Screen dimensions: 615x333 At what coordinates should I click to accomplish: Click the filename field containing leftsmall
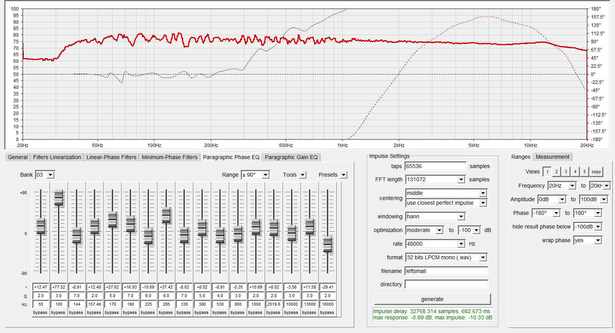(446, 271)
